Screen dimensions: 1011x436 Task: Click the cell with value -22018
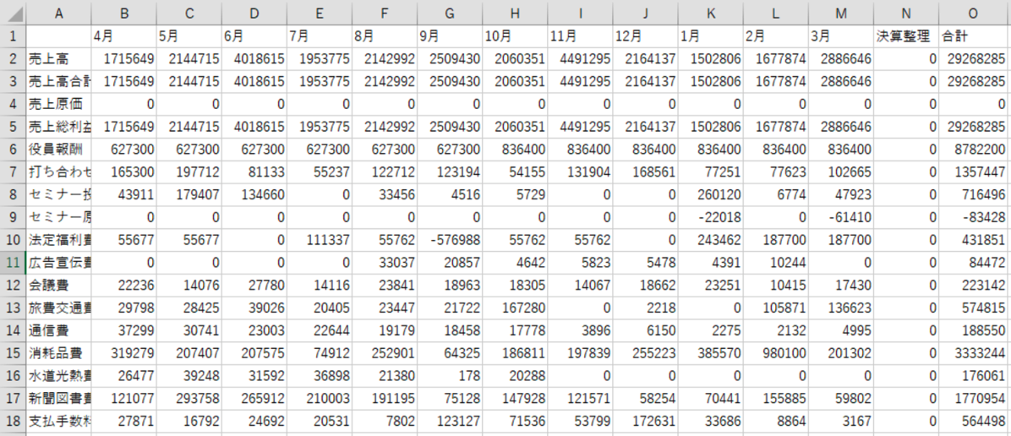tap(711, 217)
